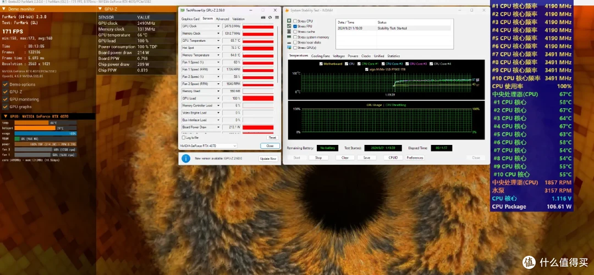Uncheck the Stress FPU checkbox

295,26
